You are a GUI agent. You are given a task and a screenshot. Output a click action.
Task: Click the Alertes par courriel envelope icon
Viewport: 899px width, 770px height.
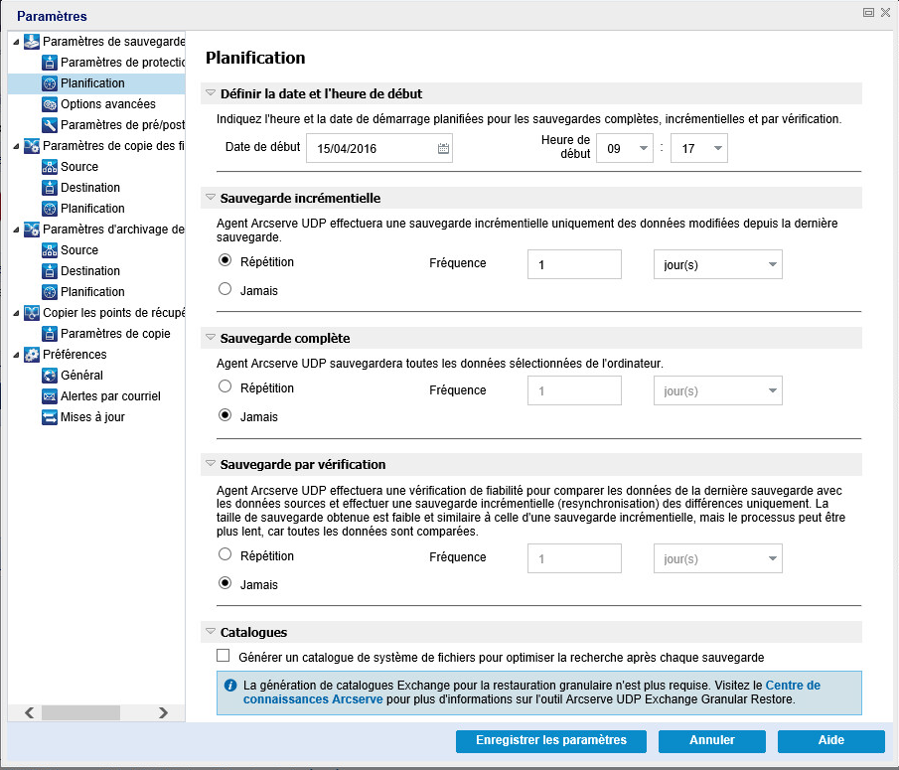(x=50, y=396)
